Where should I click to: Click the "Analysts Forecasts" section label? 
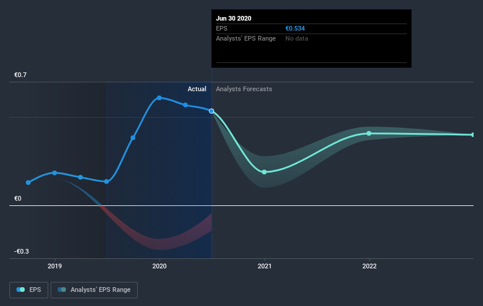pyautogui.click(x=244, y=89)
